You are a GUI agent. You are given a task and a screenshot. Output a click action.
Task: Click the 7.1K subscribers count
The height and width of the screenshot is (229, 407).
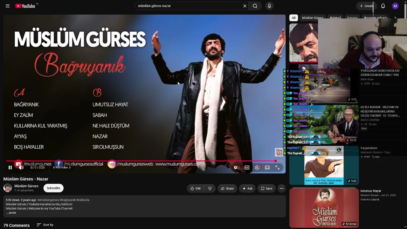coord(24,191)
